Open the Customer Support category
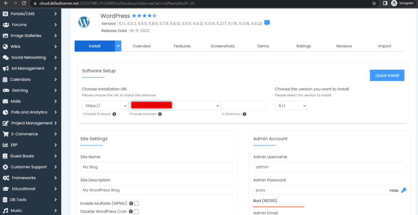The image size is (418, 215). [30, 167]
